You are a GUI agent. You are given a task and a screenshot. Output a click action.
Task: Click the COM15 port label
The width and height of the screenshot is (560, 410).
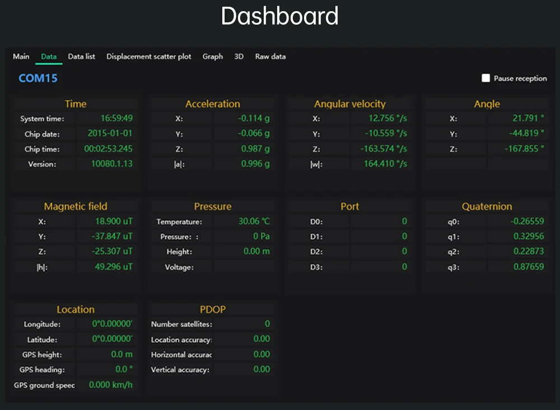38,78
